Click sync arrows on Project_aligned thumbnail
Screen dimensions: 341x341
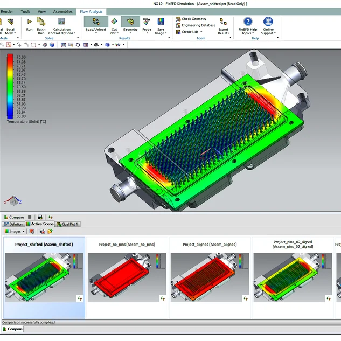click(245, 298)
